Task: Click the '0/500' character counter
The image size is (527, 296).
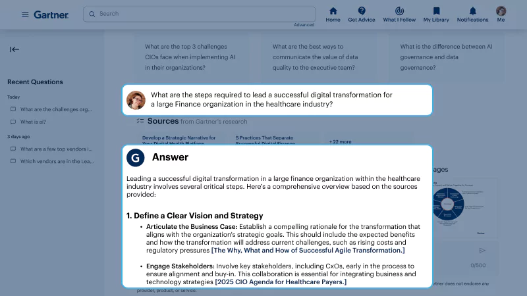Action: click(x=478, y=265)
